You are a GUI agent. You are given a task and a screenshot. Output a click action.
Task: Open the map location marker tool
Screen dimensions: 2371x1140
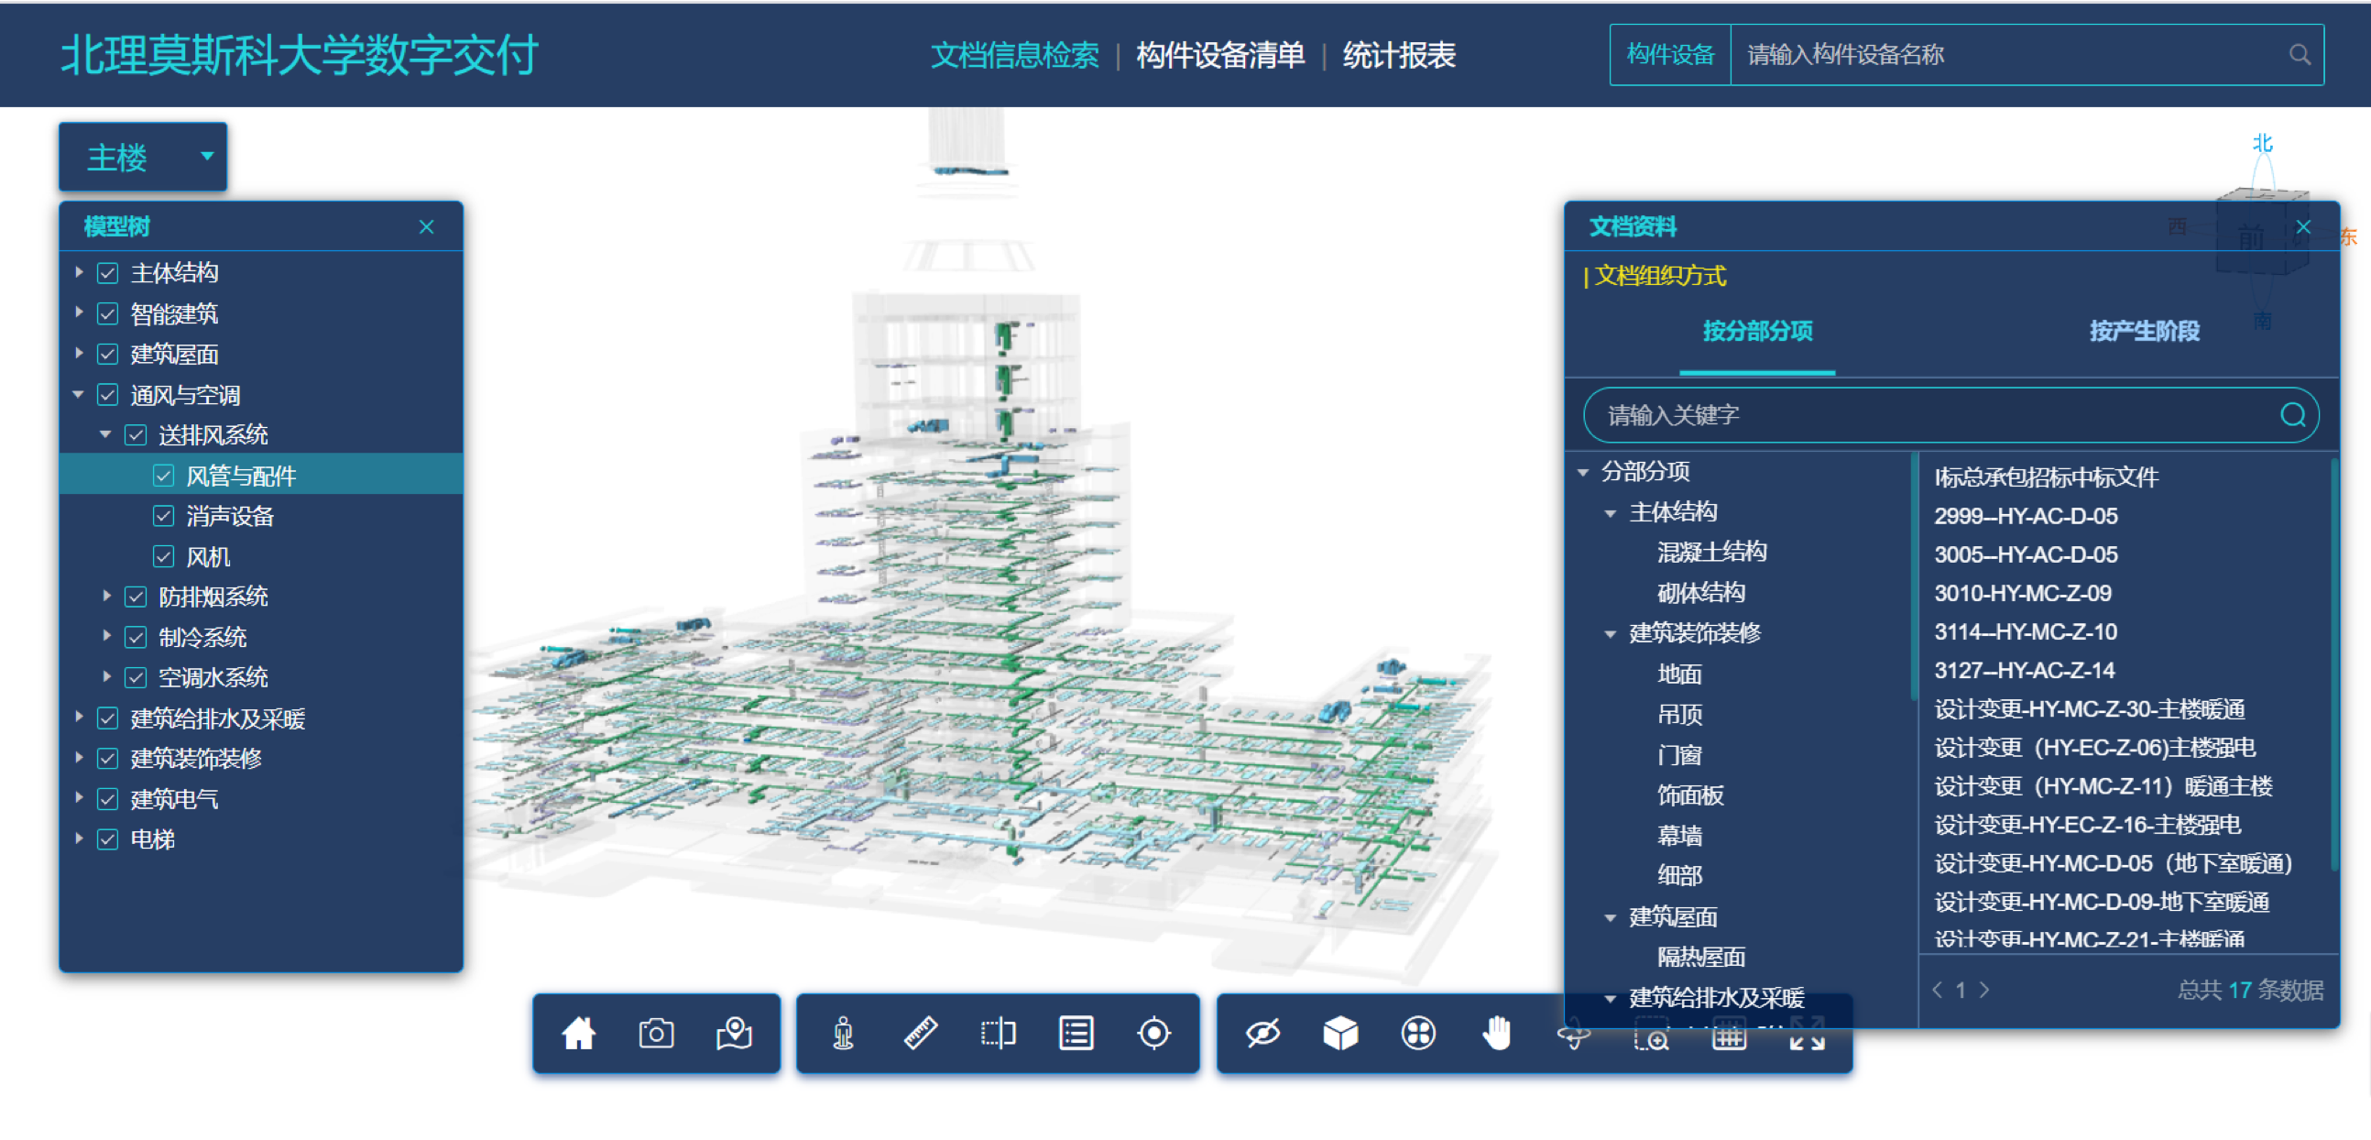[734, 1034]
